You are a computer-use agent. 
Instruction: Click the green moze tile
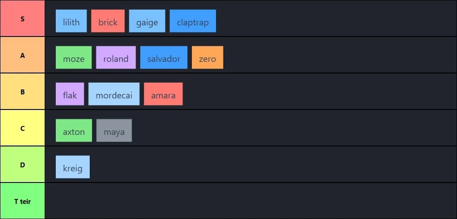tap(74, 57)
